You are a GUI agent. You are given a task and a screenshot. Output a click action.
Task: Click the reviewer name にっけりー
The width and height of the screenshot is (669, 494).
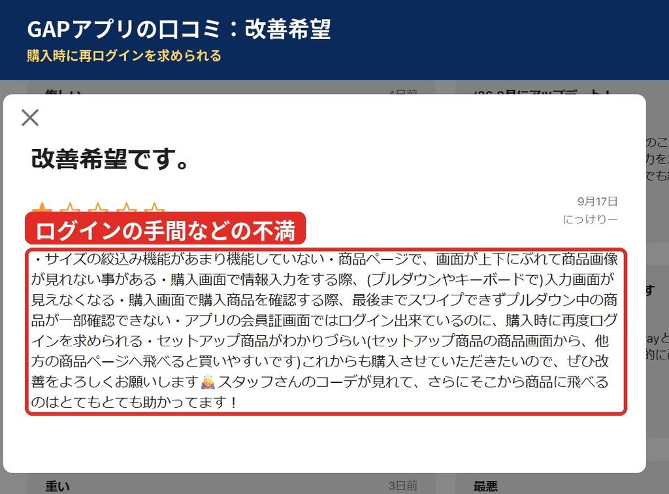(590, 220)
